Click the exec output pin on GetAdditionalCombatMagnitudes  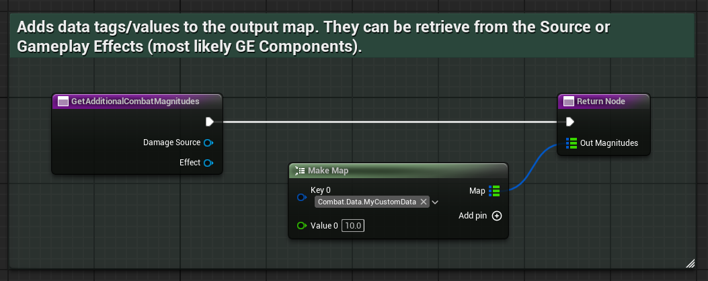210,122
